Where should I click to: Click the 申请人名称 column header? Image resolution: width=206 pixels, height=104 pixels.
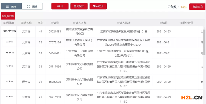[x=80, y=23]
